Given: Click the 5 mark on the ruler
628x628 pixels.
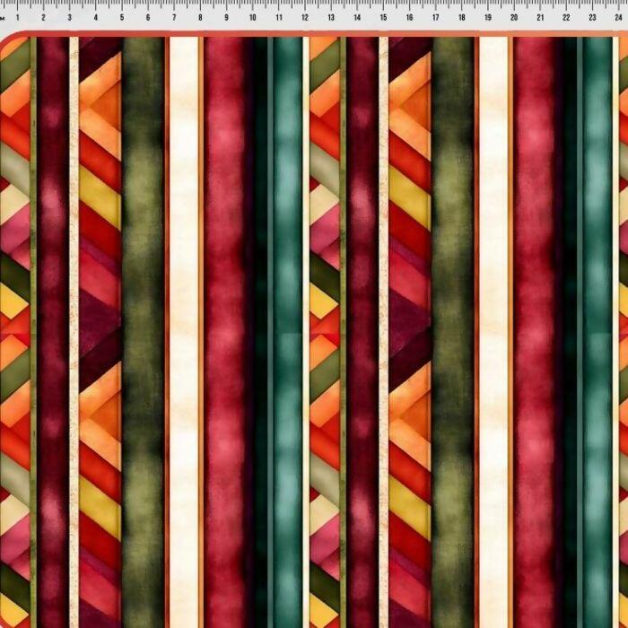Looking at the screenshot, I should (122, 17).
